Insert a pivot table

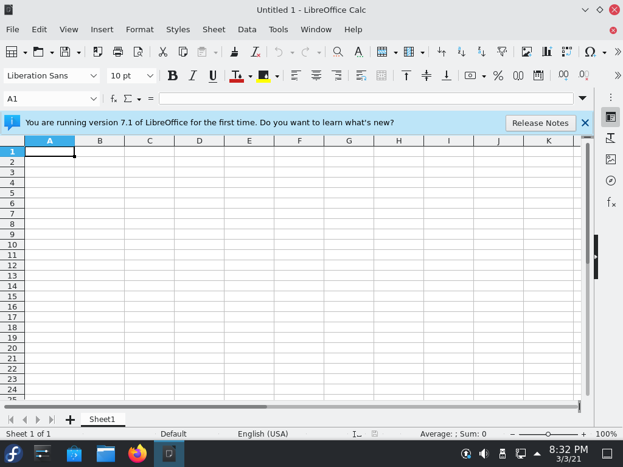tap(567, 52)
